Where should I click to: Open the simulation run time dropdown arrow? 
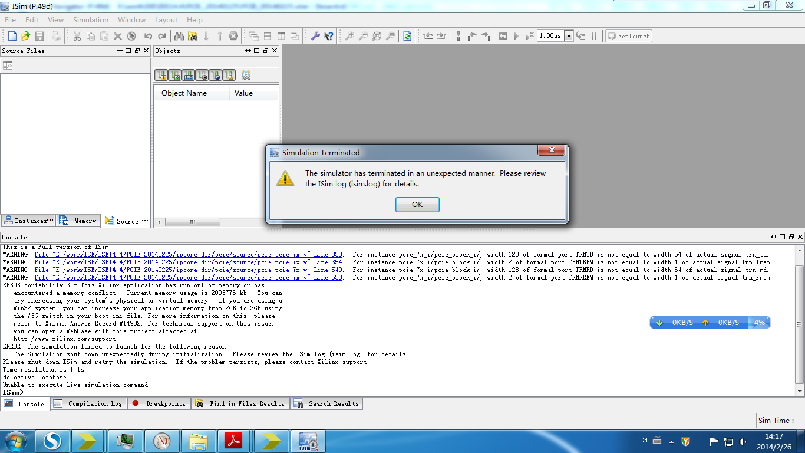(x=569, y=36)
